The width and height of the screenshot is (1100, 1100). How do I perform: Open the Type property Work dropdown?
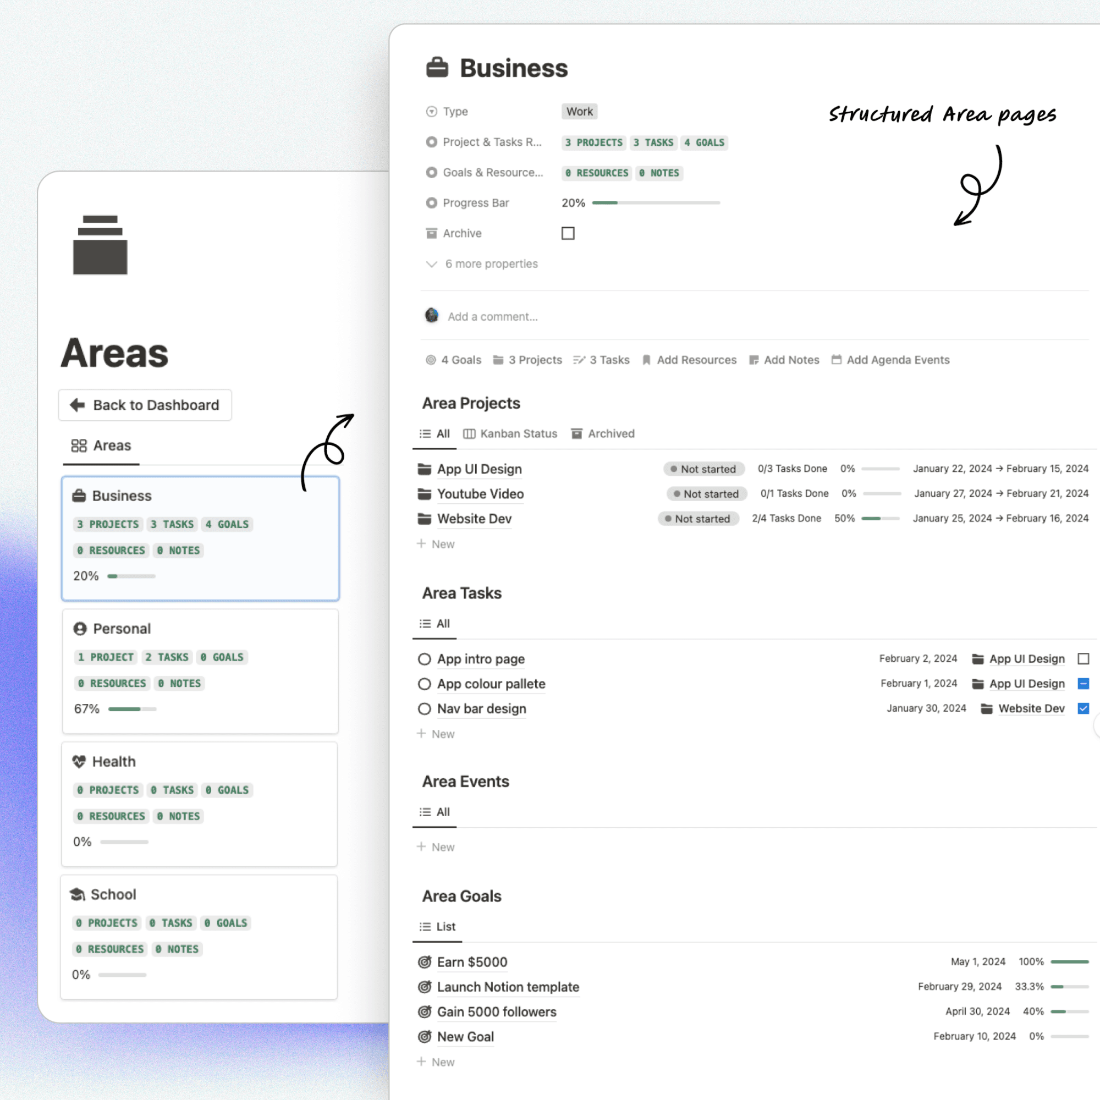[x=579, y=112]
